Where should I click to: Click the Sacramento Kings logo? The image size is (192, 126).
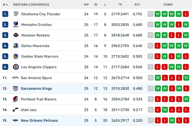click(x=15, y=89)
